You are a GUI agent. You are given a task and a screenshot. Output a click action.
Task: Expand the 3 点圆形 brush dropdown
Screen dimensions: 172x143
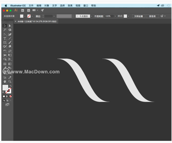(x=92, y=16)
